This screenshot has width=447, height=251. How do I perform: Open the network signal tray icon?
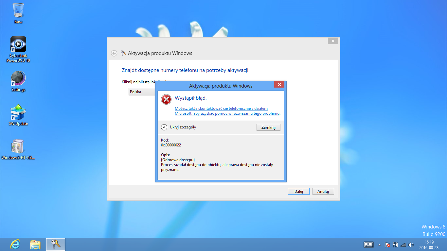[403, 245]
